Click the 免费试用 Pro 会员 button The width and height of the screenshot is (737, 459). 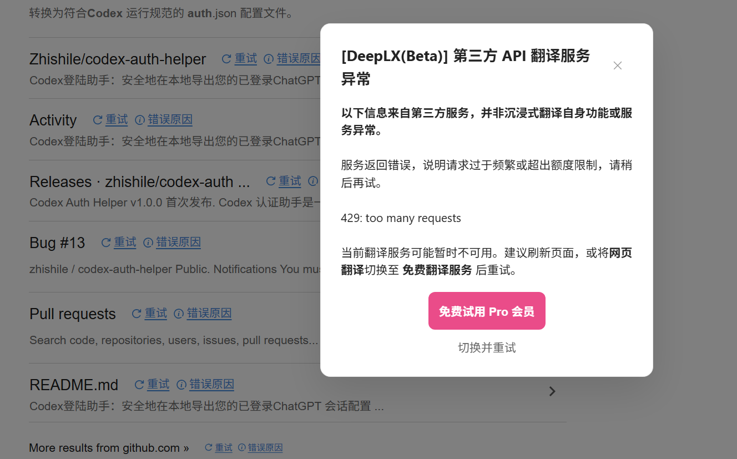click(487, 311)
